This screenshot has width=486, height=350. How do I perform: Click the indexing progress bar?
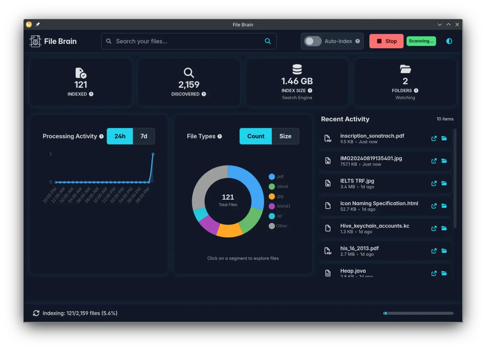click(x=418, y=313)
